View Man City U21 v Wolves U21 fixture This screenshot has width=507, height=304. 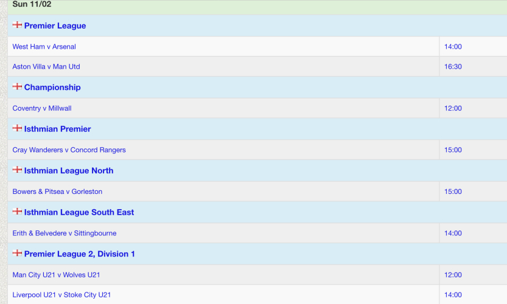(56, 275)
